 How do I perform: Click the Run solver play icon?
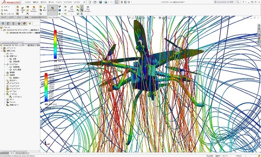[45, 8]
